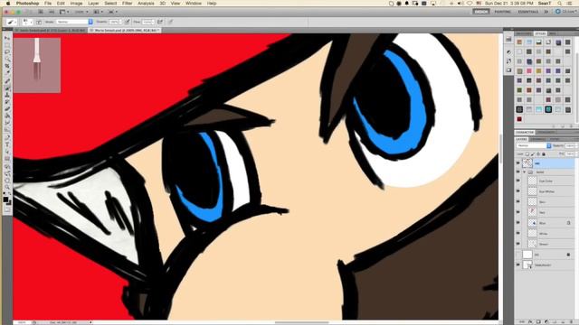The width and height of the screenshot is (579, 325).
Task: Switch to the Character panel tab
Action: [x=525, y=133]
